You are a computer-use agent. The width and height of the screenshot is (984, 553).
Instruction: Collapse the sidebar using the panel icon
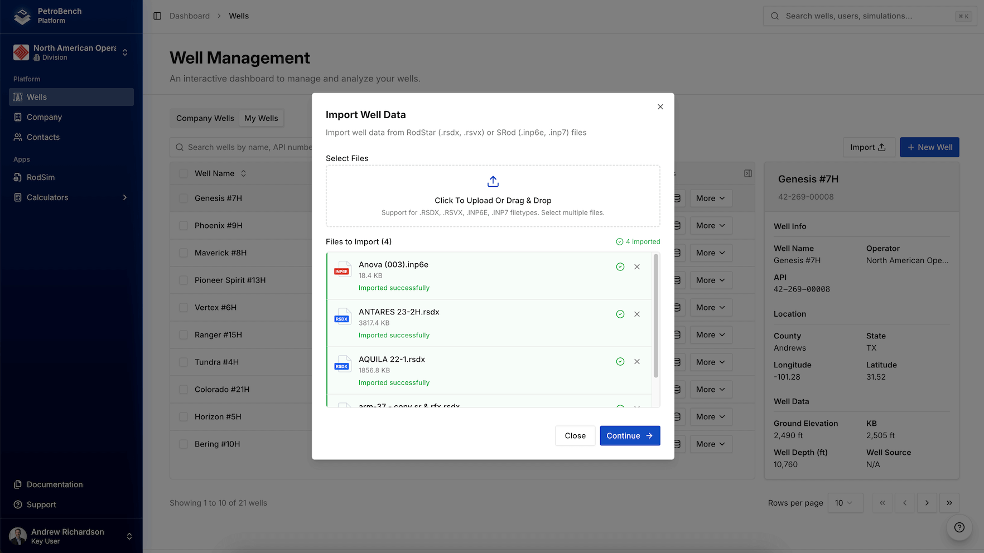[x=157, y=16]
